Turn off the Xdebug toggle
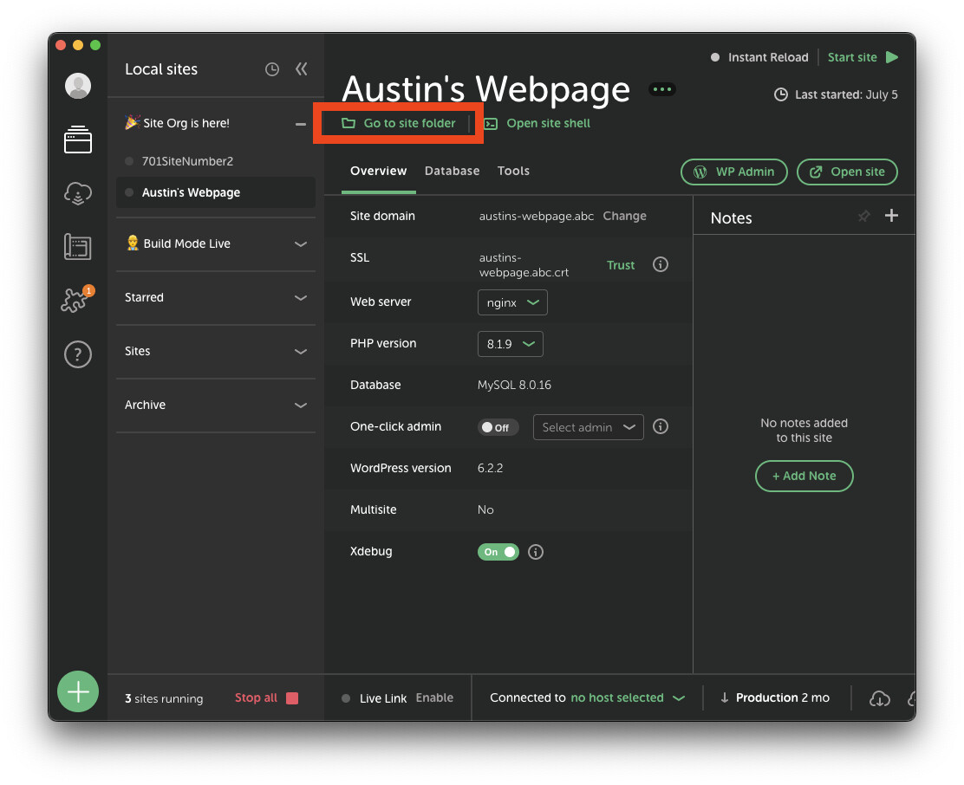Image resolution: width=964 pixels, height=785 pixels. (498, 552)
